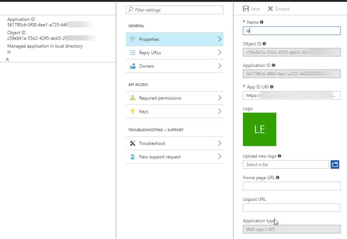The image size is (347, 239).
Task: Click the blue folder browse icon
Action: click(x=335, y=164)
